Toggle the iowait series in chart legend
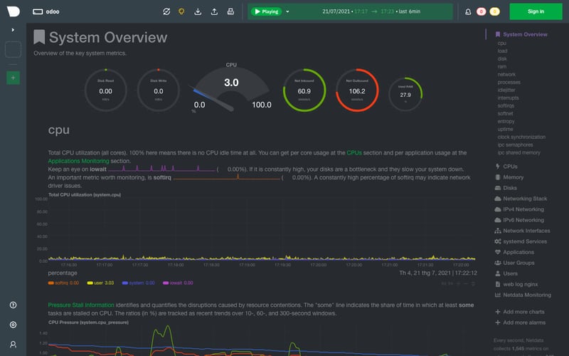 coord(176,283)
